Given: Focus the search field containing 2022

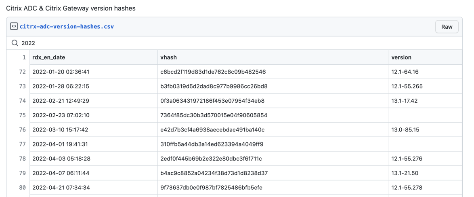Looking at the screenshot, I should pyautogui.click(x=234, y=43).
